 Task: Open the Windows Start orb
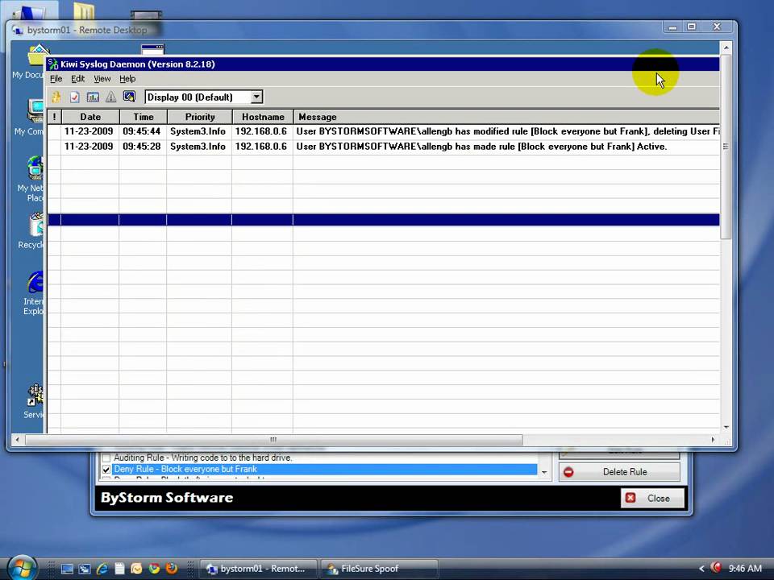coord(21,568)
